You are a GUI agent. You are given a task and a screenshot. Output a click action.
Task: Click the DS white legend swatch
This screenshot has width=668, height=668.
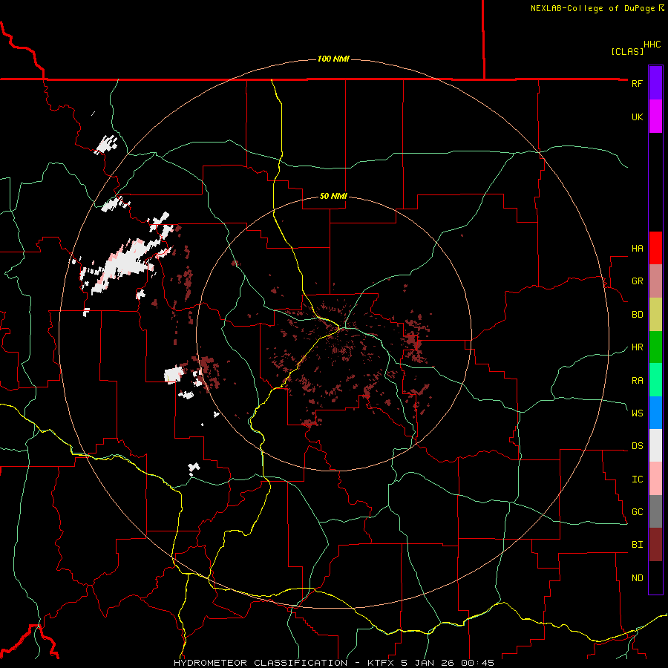click(655, 445)
